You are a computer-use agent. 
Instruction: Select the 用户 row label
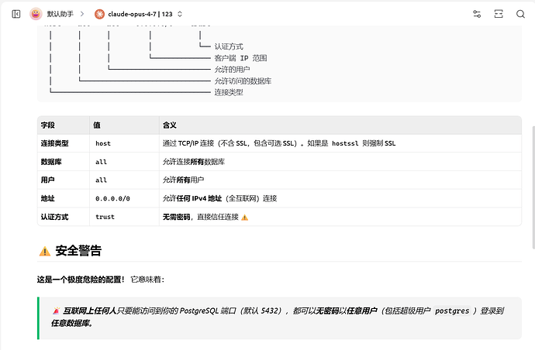click(x=48, y=180)
